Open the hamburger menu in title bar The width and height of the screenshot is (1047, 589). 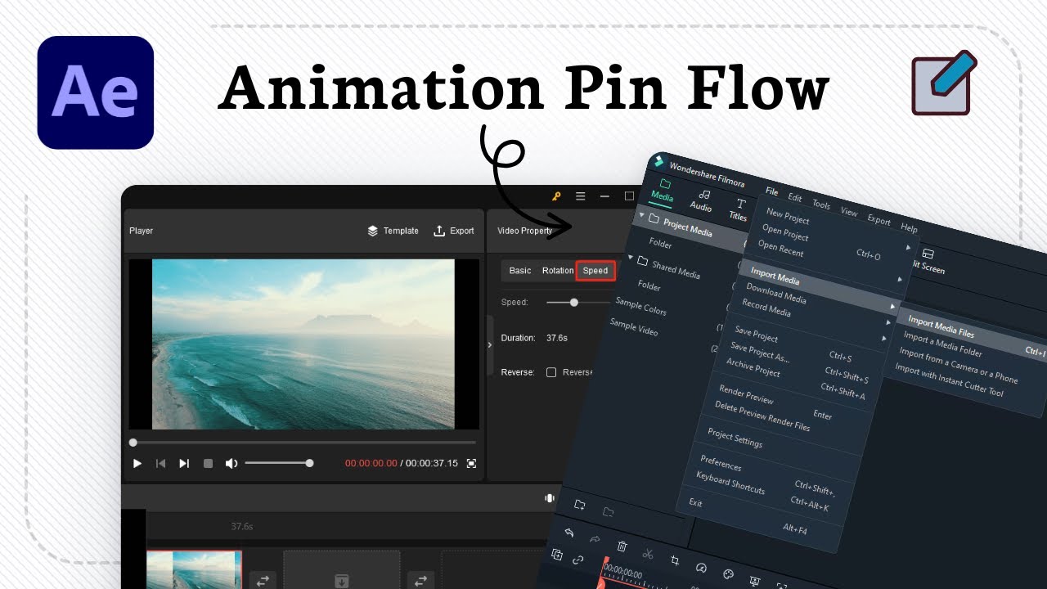click(580, 196)
